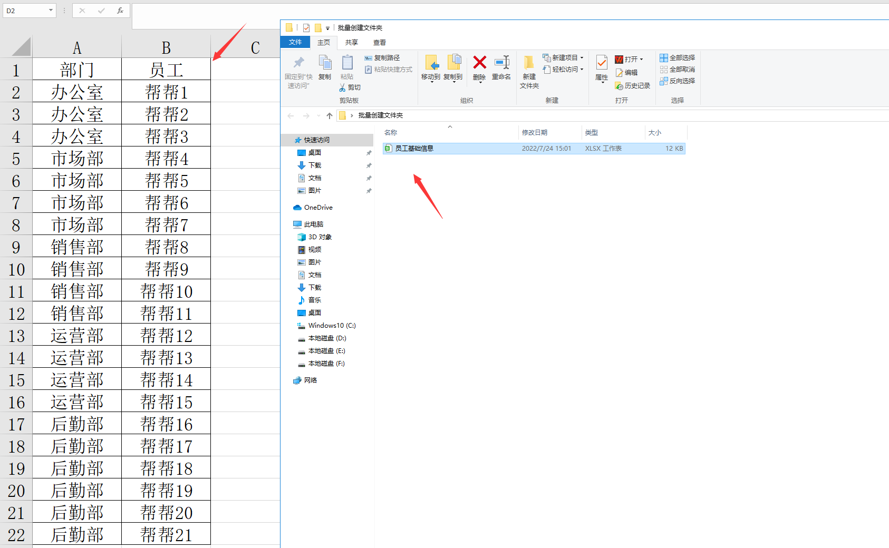
Task: Click the Excel insert function fx button
Action: click(x=120, y=11)
